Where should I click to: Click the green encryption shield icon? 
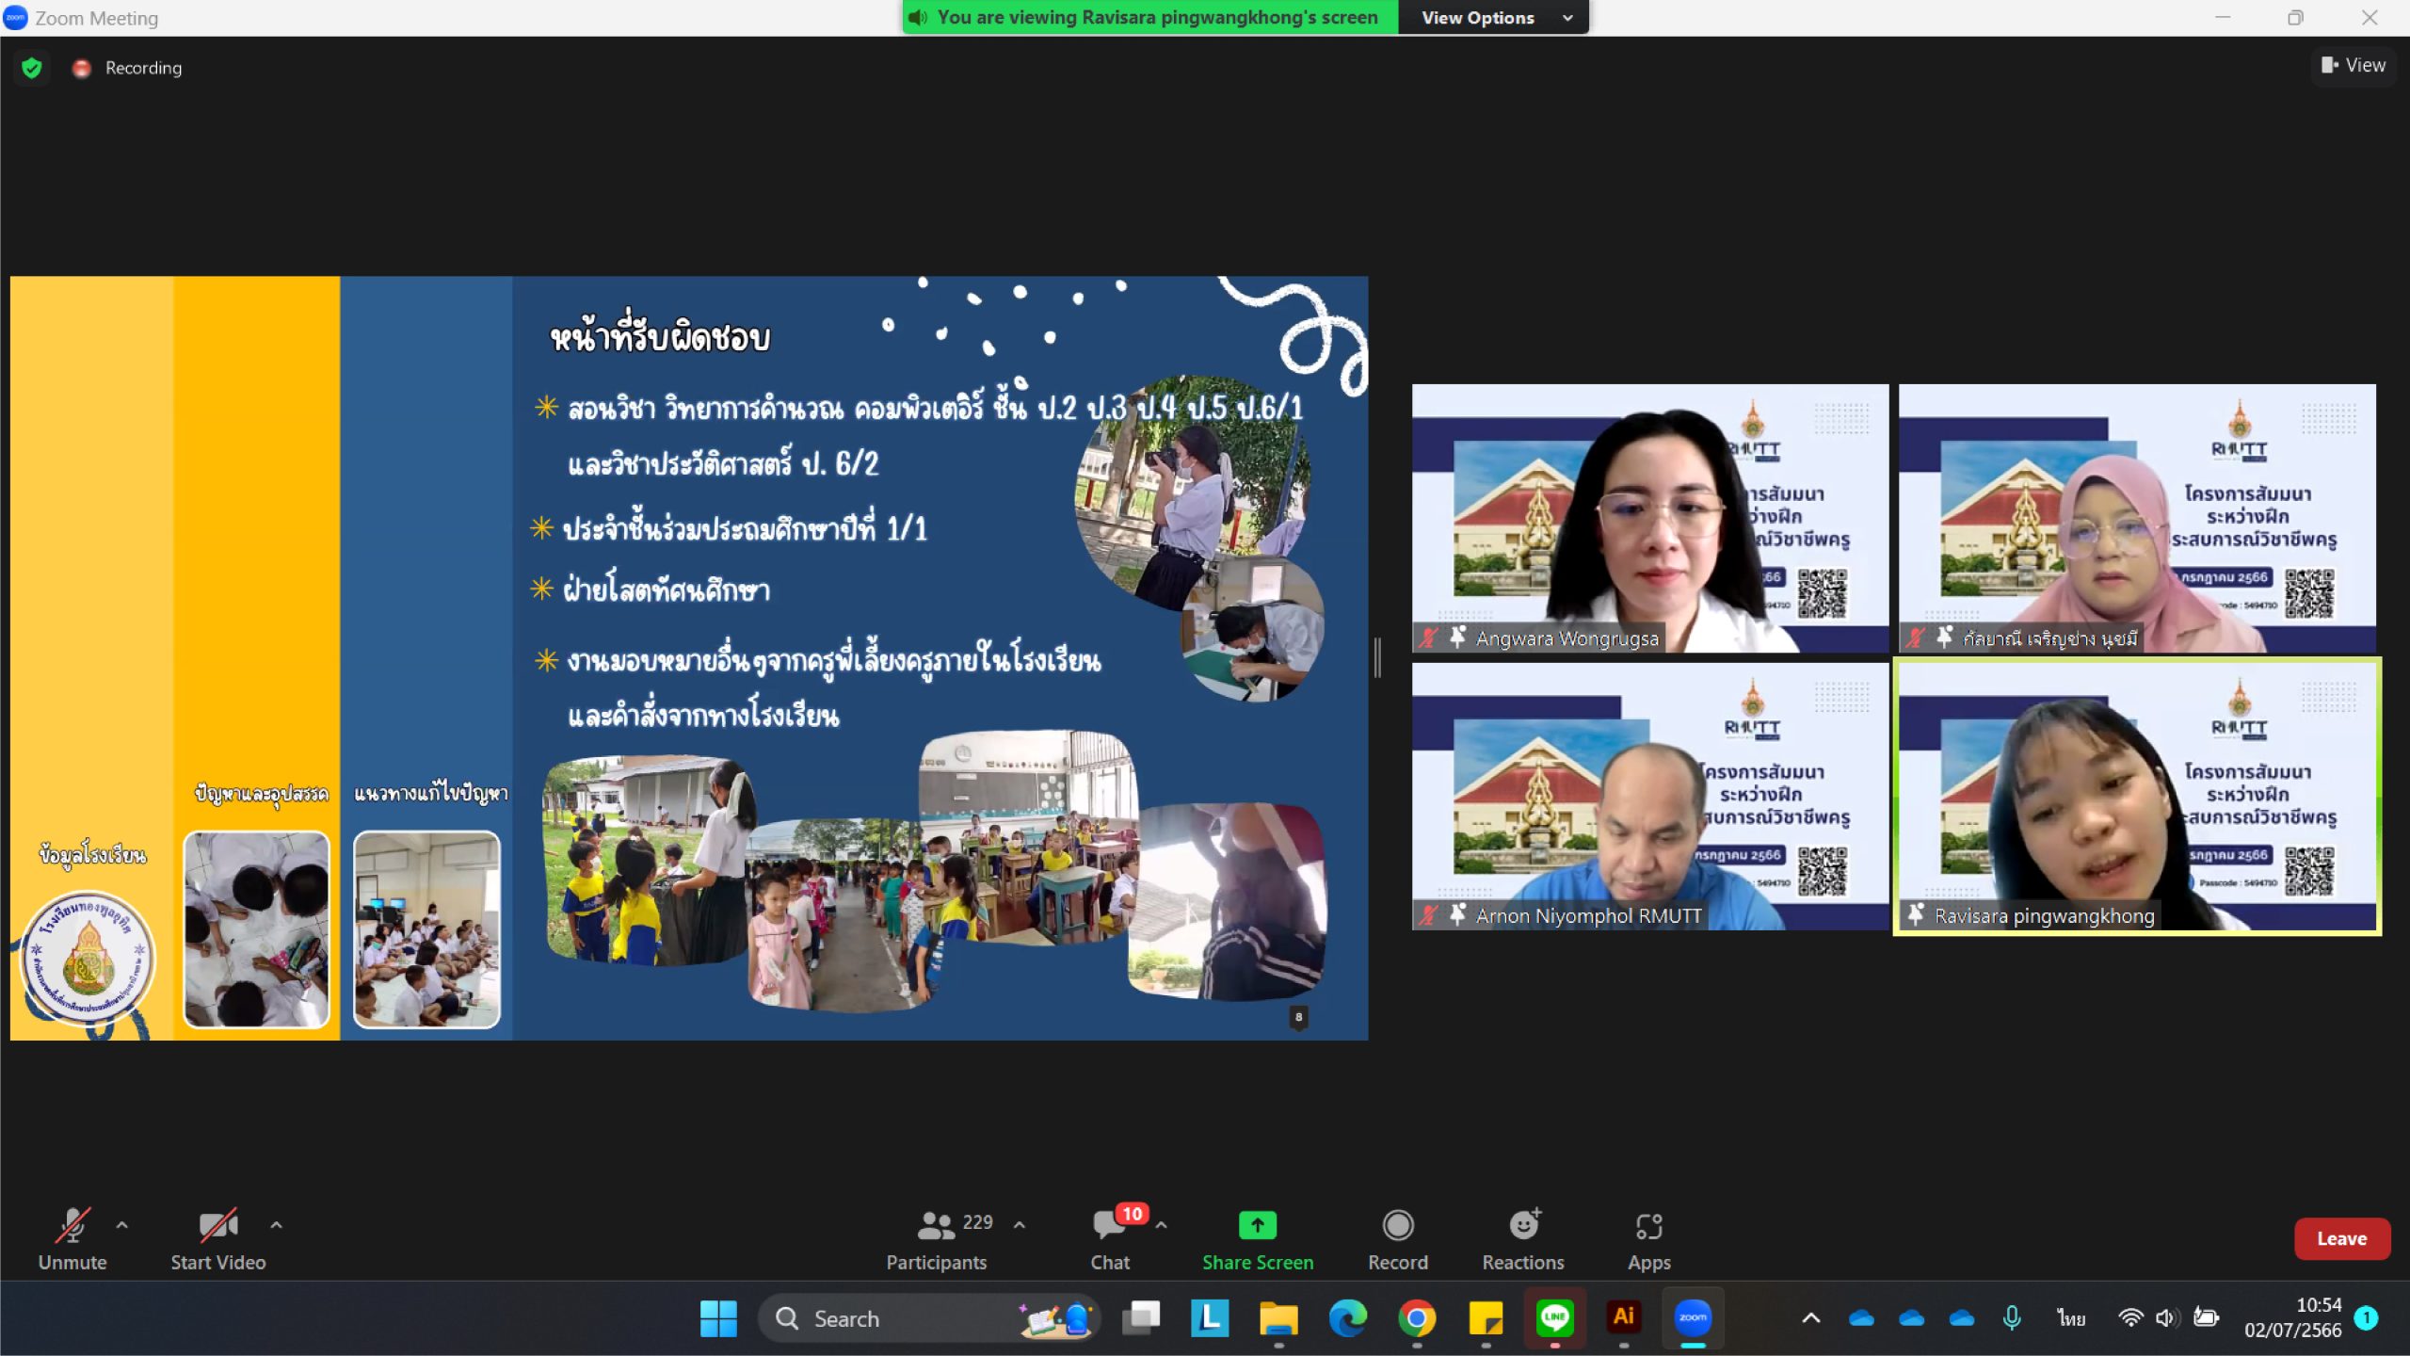click(32, 68)
